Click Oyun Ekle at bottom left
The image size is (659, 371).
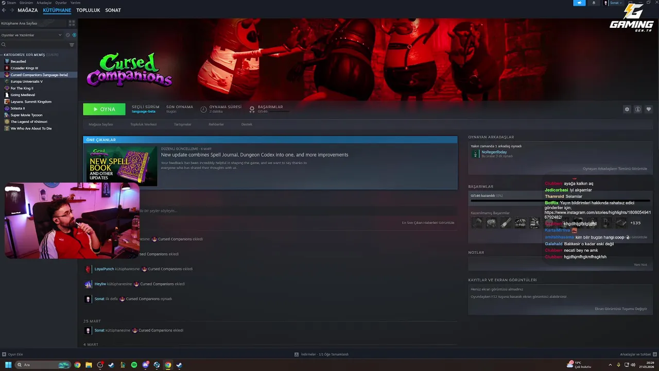[x=12, y=355]
